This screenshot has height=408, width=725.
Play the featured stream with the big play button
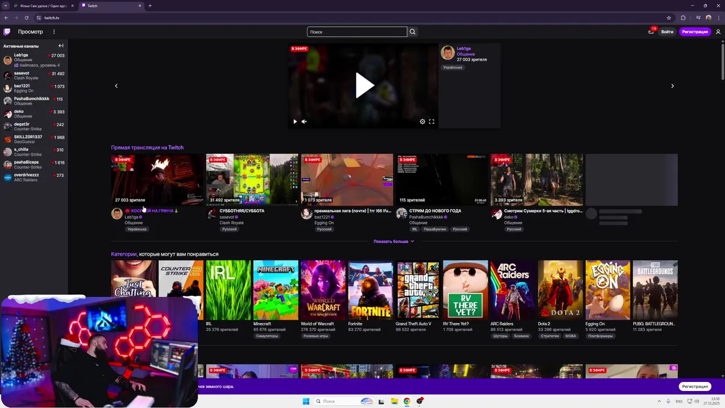point(364,86)
